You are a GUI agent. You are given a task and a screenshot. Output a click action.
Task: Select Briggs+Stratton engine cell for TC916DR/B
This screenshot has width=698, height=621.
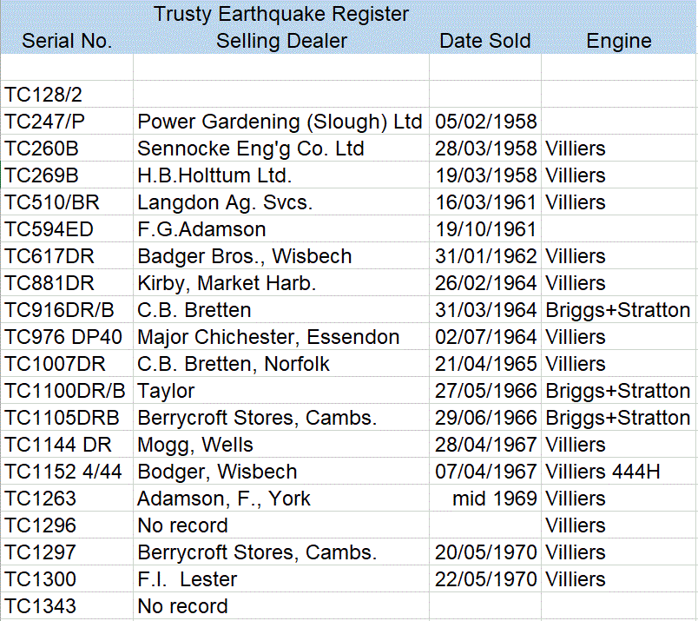pos(618,310)
